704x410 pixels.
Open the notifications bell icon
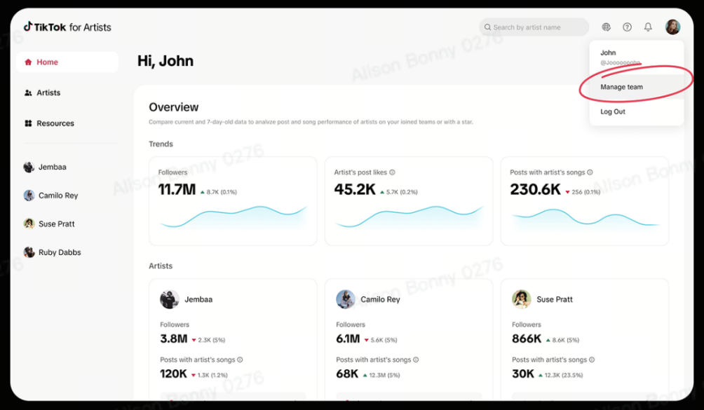click(648, 27)
